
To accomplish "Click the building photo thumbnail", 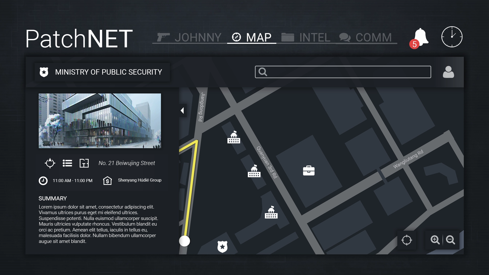I will pos(100,121).
